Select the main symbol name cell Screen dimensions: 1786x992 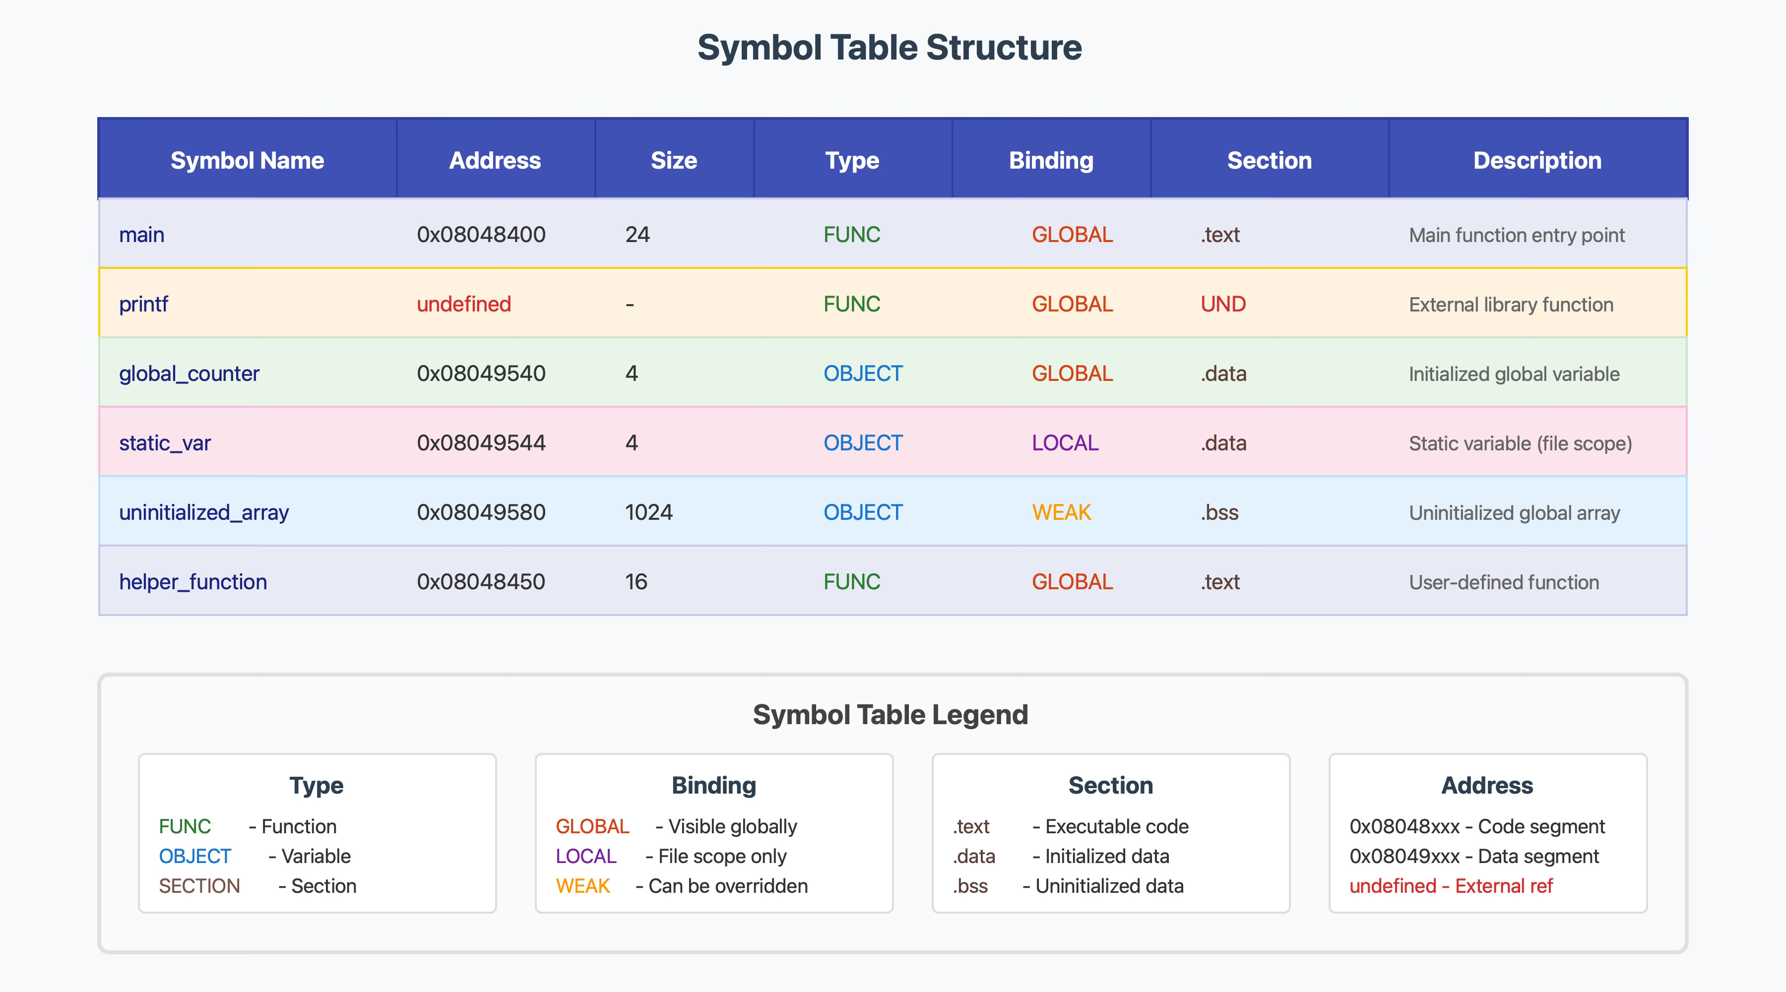pyautogui.click(x=141, y=235)
